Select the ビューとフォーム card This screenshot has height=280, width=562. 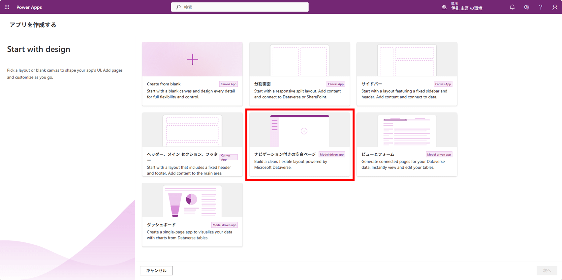[x=407, y=144]
